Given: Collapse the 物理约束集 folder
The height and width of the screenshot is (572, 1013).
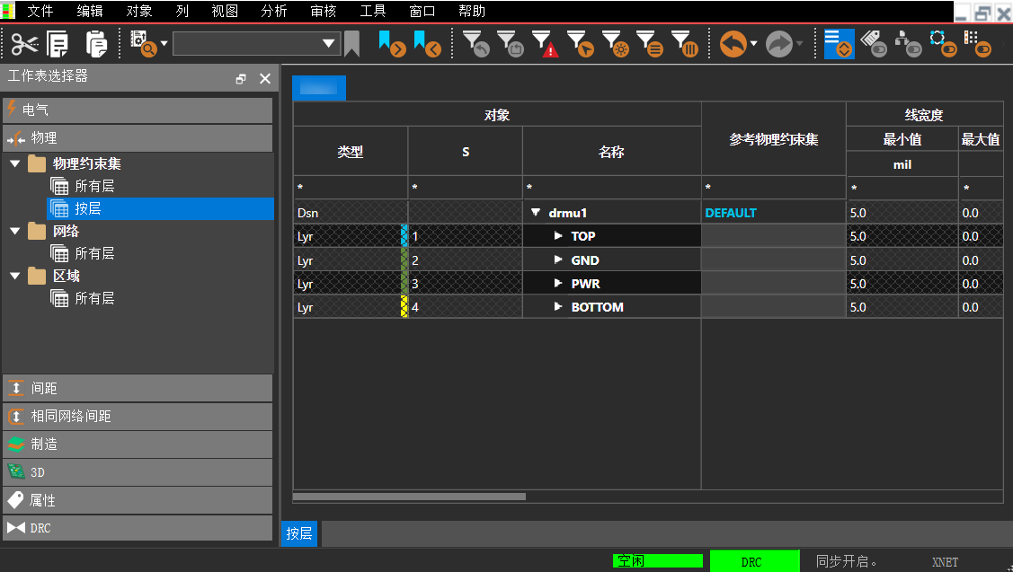Looking at the screenshot, I should click(x=15, y=163).
